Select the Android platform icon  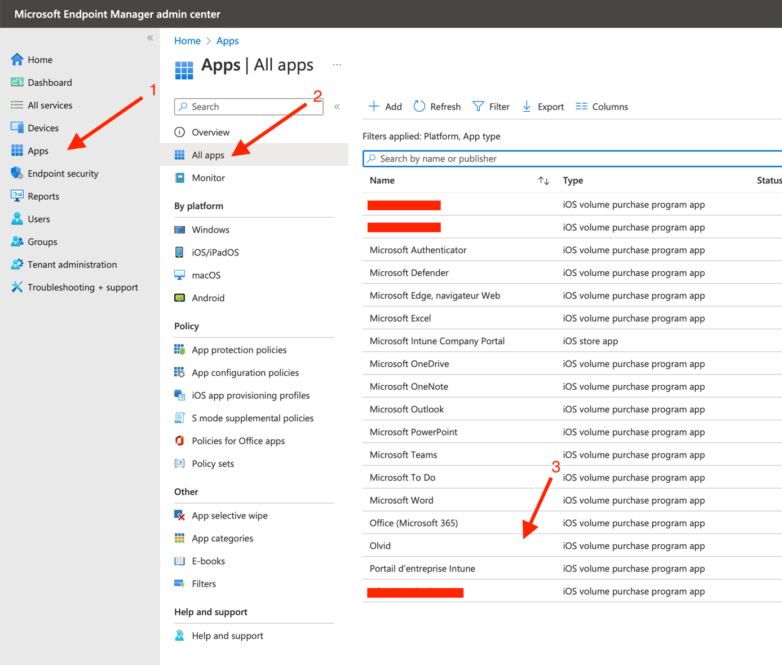tap(180, 298)
